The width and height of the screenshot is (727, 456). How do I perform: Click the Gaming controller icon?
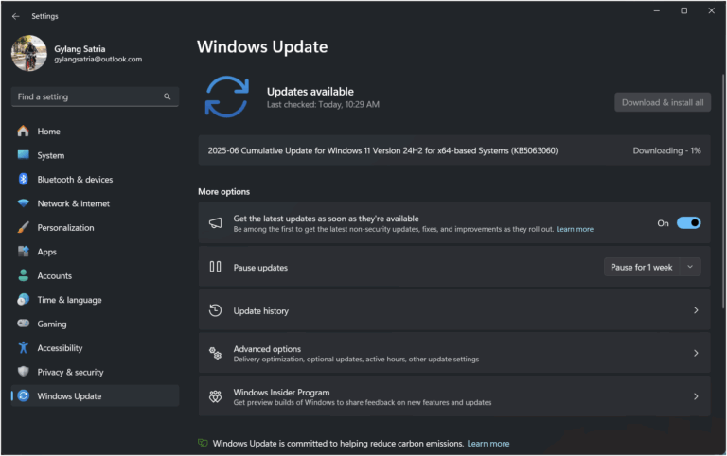(23, 323)
